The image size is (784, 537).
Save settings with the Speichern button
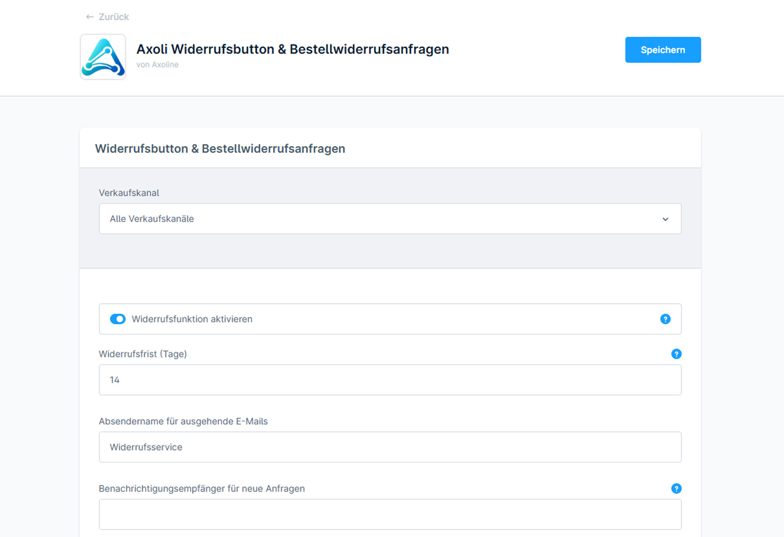(663, 50)
